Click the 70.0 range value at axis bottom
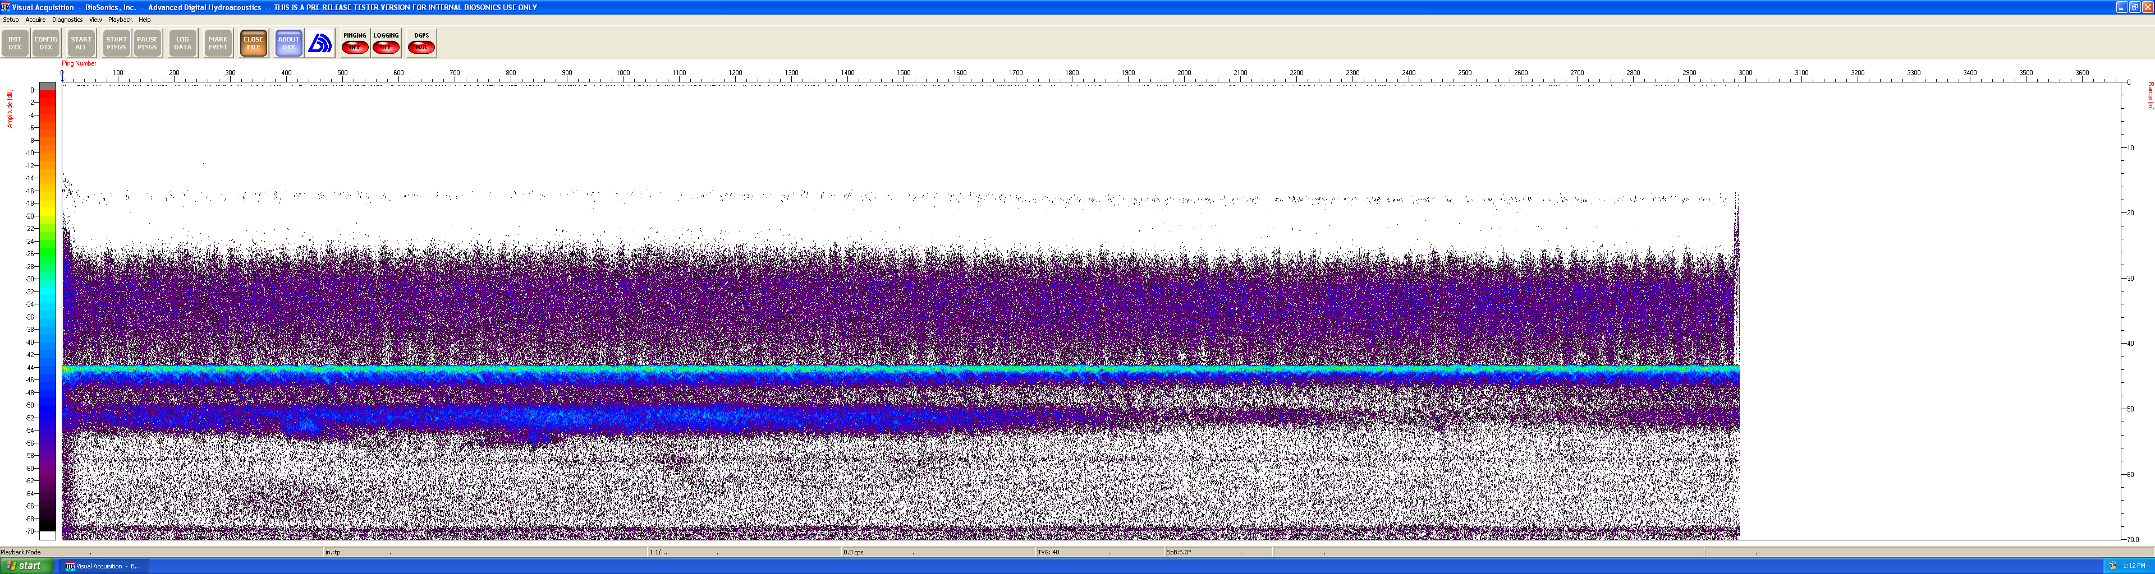The height and width of the screenshot is (574, 2155). point(2133,540)
